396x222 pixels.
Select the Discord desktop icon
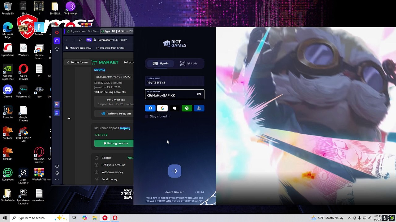pyautogui.click(x=8, y=92)
